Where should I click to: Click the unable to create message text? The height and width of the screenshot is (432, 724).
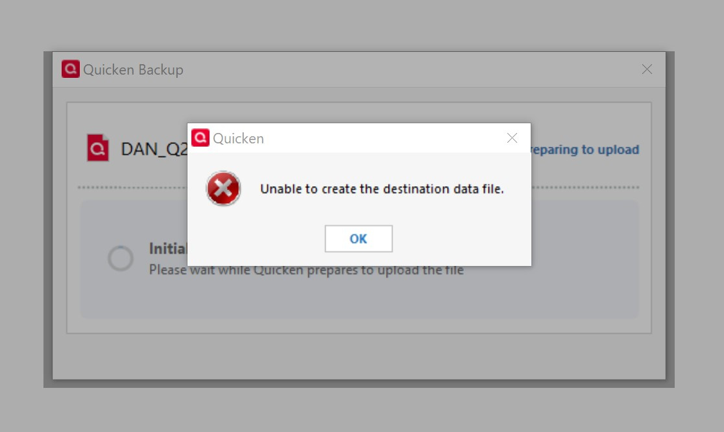(382, 189)
